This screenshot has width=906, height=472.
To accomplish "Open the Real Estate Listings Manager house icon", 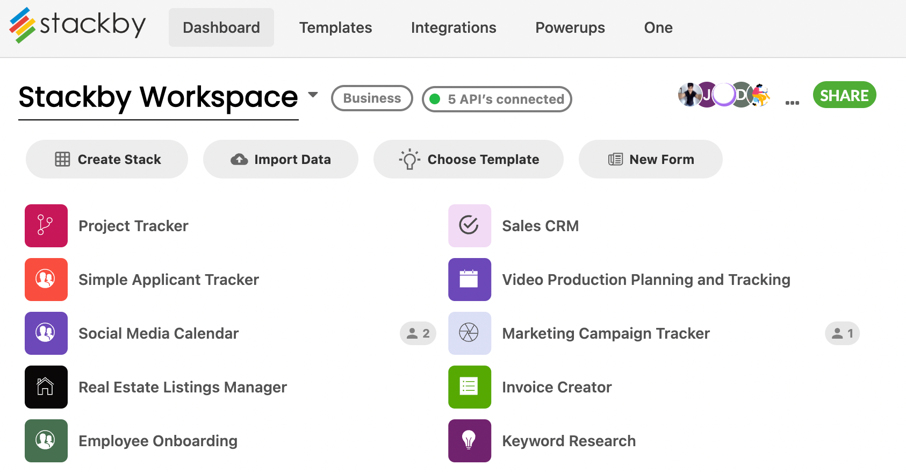I will click(46, 387).
